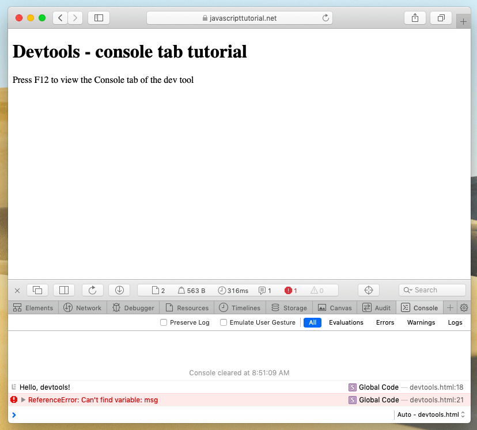Reload page from the address bar icon
The height and width of the screenshot is (430, 477).
325,18
